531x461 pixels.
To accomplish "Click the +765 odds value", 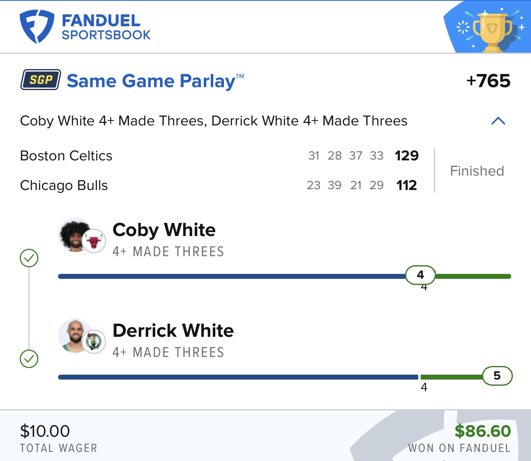I will coord(488,81).
